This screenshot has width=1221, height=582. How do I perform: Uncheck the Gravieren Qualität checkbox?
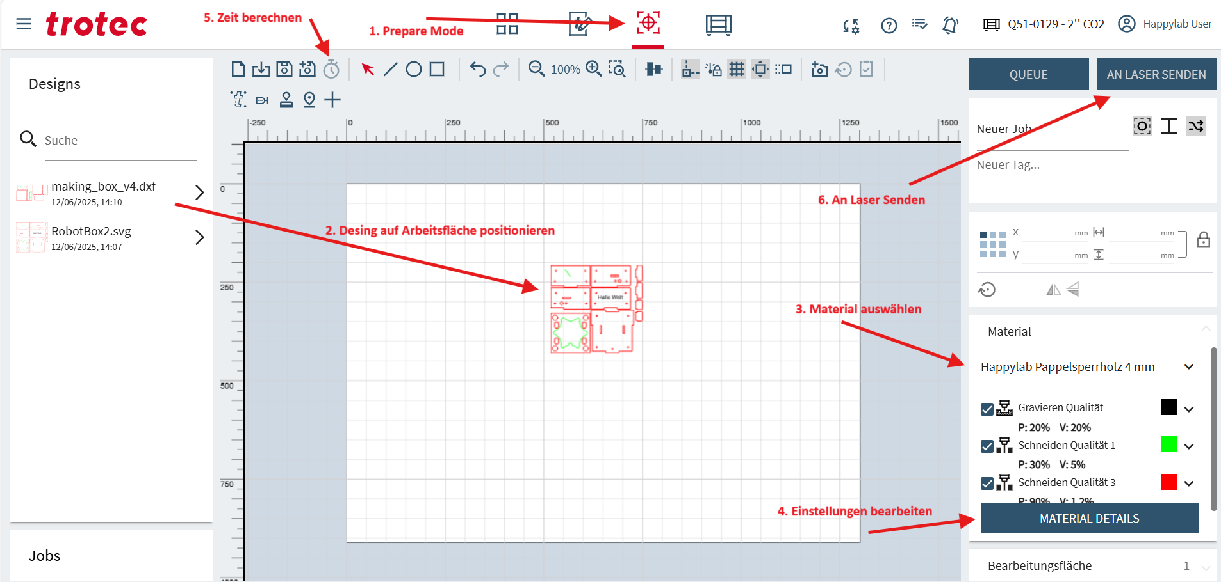987,409
